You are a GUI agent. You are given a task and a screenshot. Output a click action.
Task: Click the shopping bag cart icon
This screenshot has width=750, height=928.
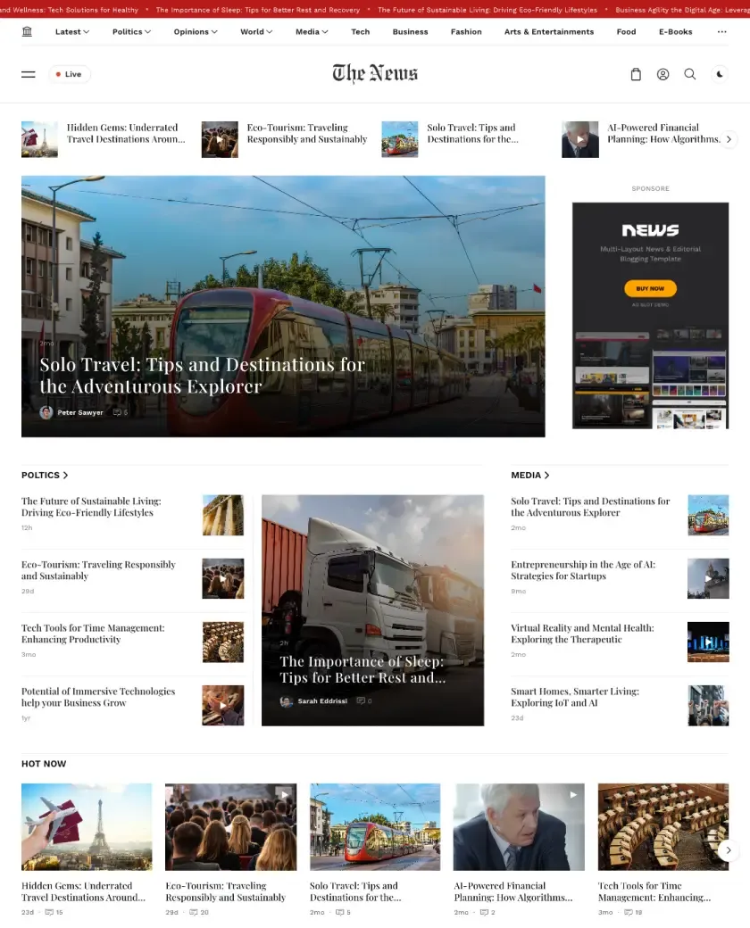[636, 75]
